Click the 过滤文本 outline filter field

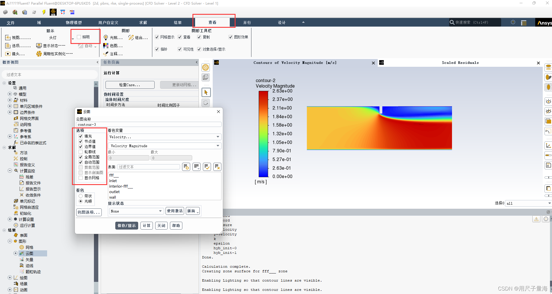(x=50, y=75)
